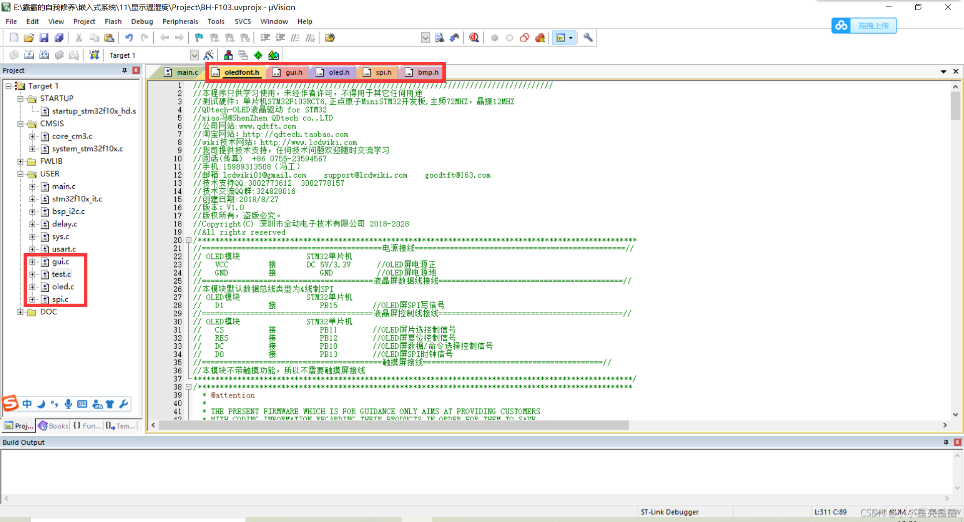Screen dimensions: 964x522
Task: Select system_stm32f10x.c file
Action: tap(87, 149)
